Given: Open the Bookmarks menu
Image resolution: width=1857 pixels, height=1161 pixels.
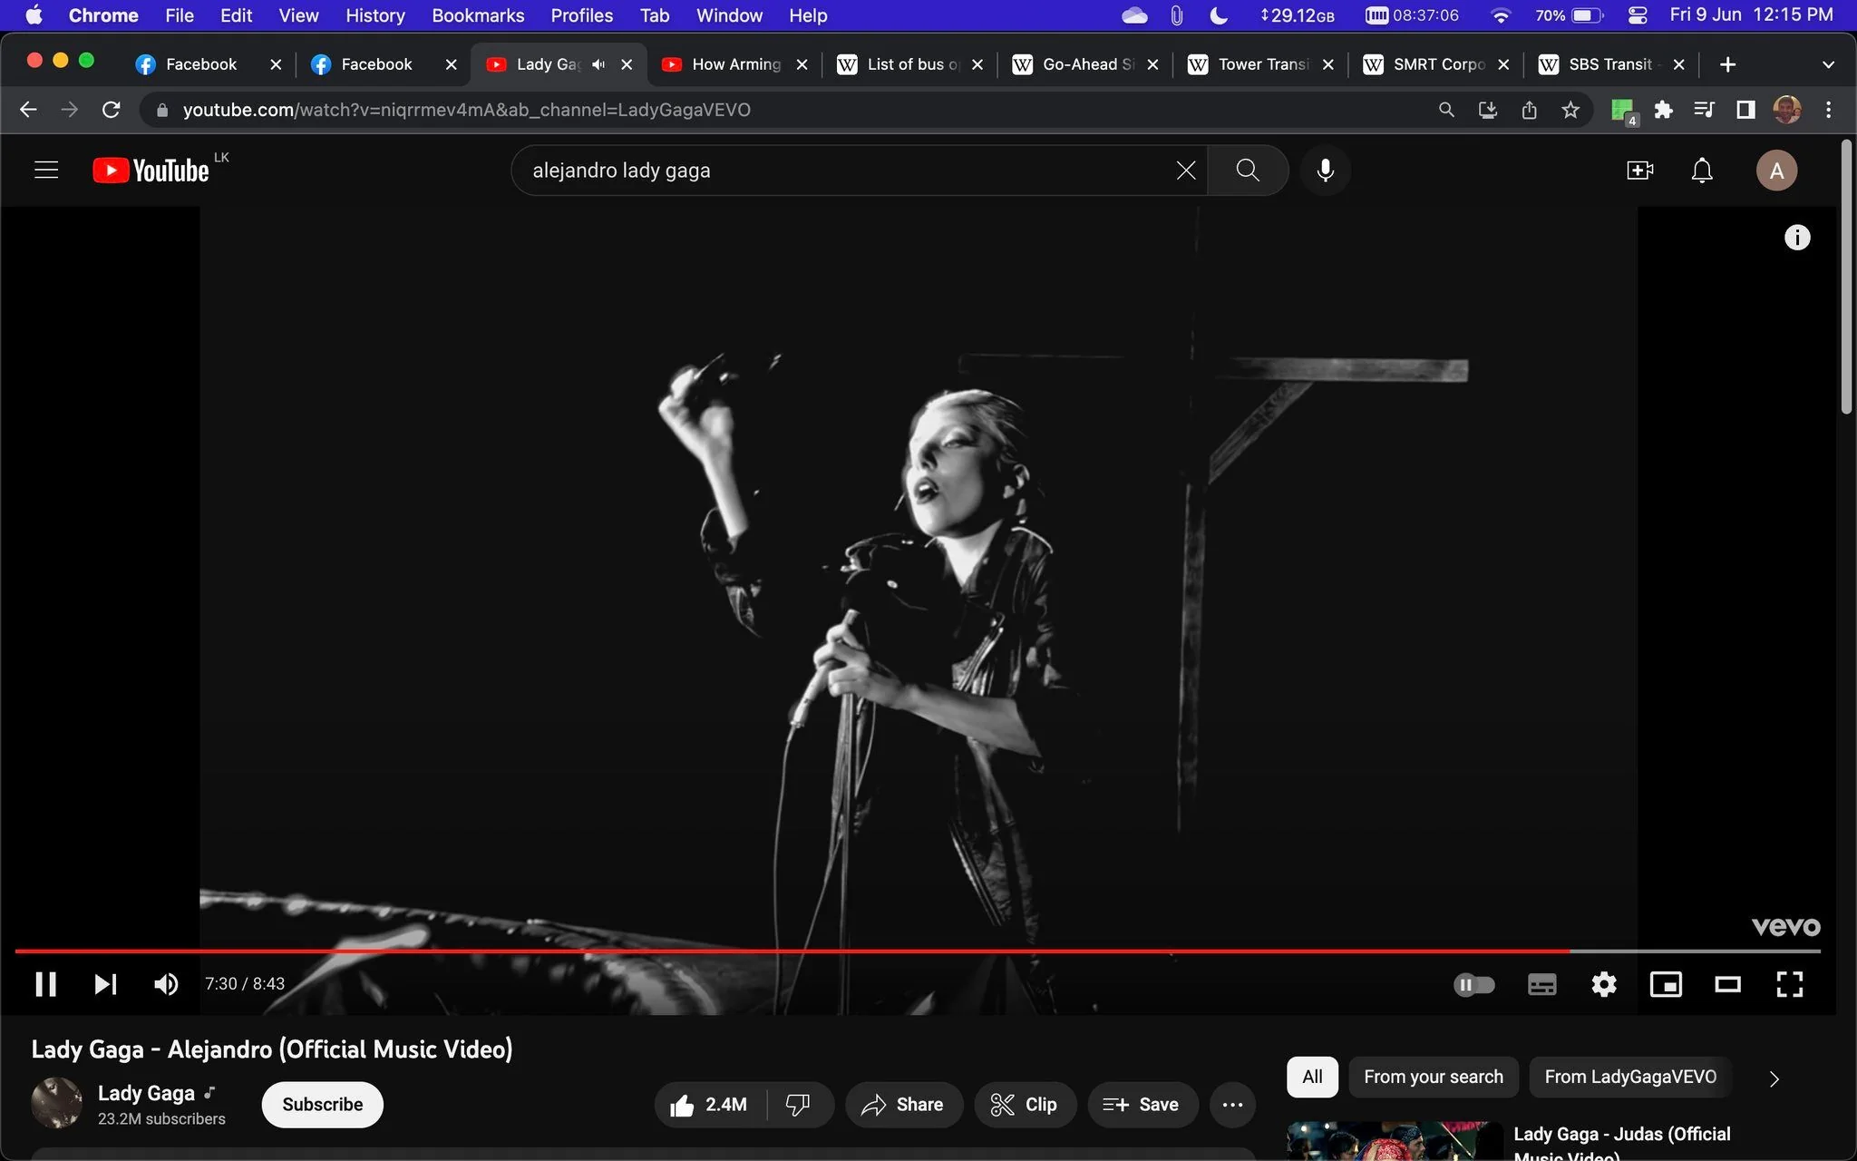Looking at the screenshot, I should pyautogui.click(x=478, y=15).
